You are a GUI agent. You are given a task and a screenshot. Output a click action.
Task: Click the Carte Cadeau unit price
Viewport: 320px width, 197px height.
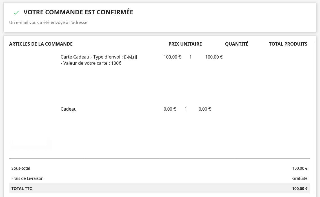[x=172, y=57]
